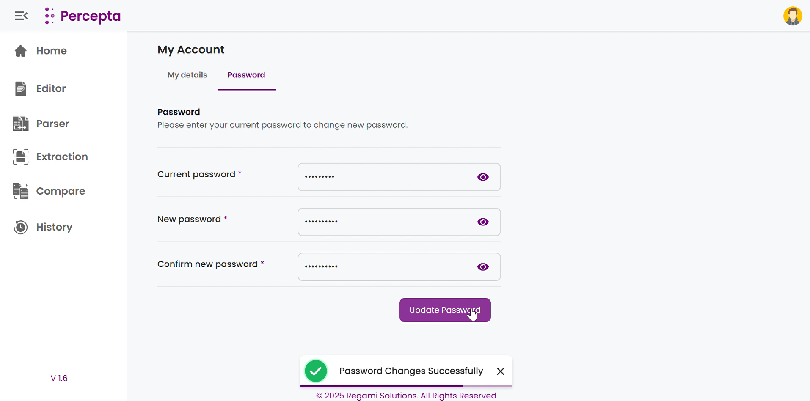Open the user avatar profile menu

pos(793,16)
